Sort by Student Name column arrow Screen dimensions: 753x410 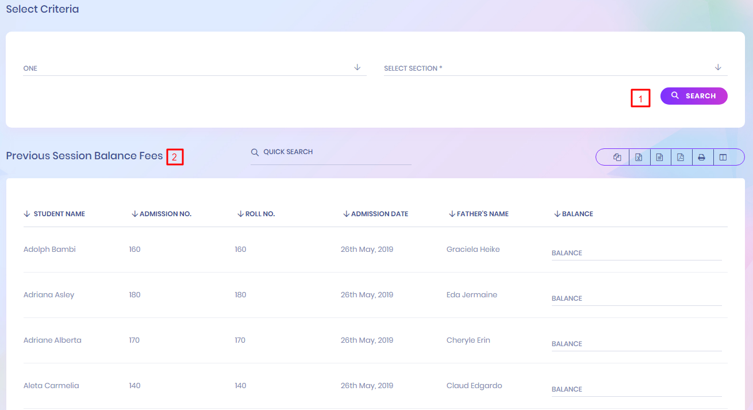click(26, 214)
